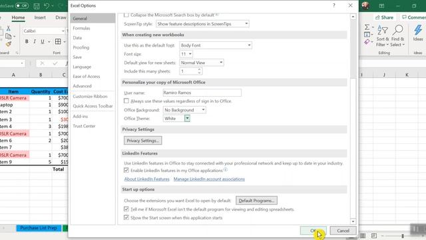The image size is (426, 240).
Task: Confirm settings with the OK button
Action: coord(314,231)
